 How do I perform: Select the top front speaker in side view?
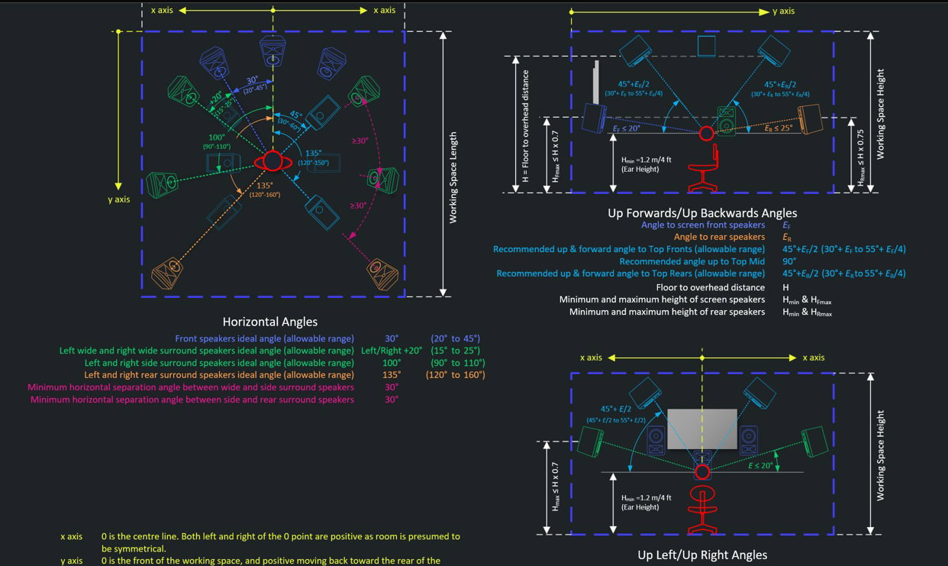635,50
